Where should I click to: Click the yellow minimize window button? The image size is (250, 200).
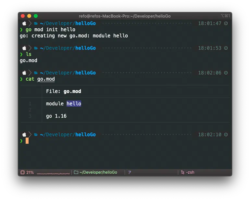pos(29,16)
